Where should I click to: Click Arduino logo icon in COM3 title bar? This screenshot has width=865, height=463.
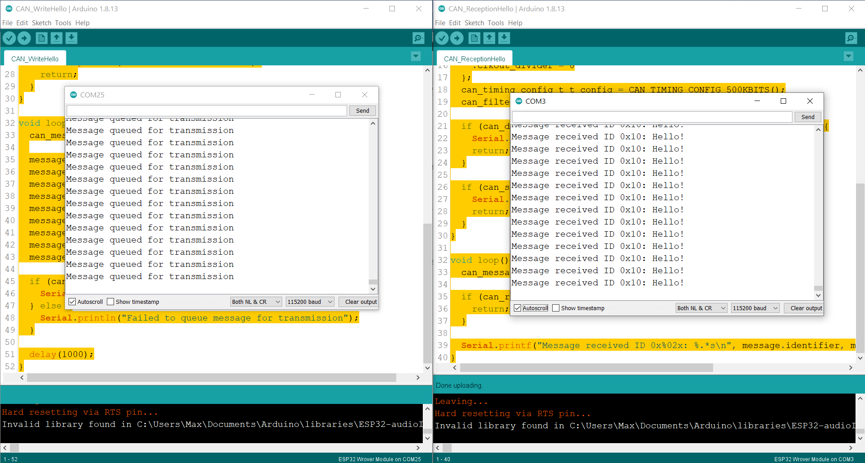[x=519, y=101]
